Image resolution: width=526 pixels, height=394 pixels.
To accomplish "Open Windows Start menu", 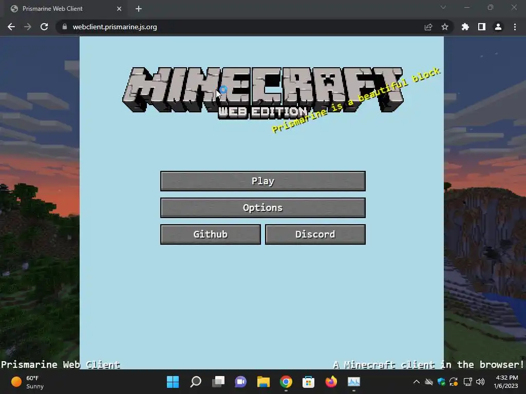I will pos(173,382).
